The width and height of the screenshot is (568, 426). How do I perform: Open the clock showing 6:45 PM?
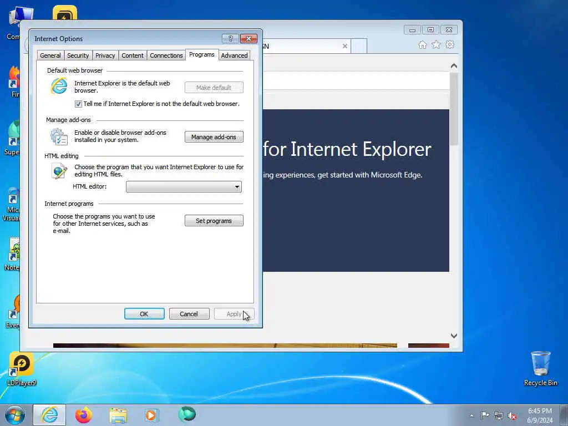[x=540, y=415]
